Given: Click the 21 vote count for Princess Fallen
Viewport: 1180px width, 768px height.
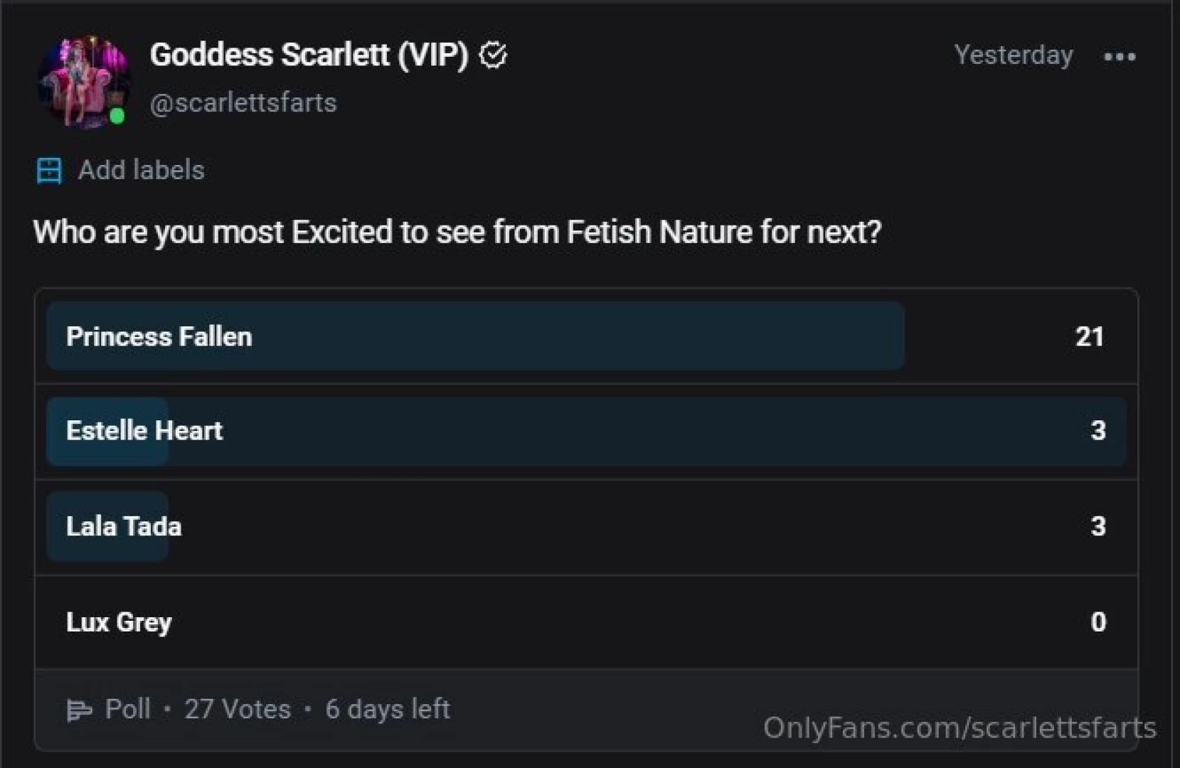Looking at the screenshot, I should coord(1089,336).
